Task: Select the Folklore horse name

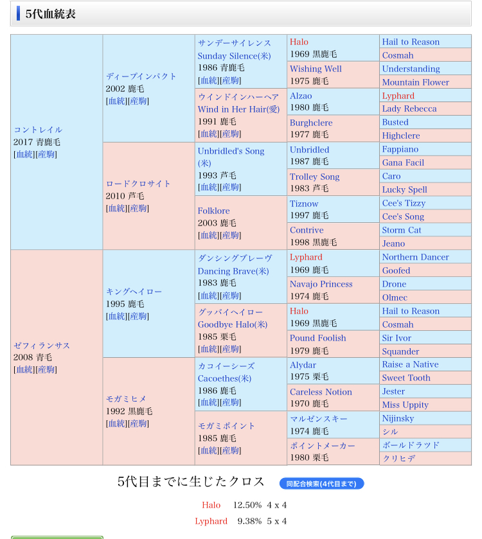Action: (213, 211)
